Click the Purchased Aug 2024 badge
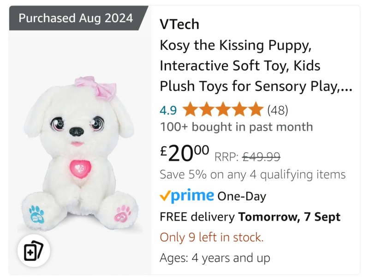Image resolution: width=369 pixels, height=277 pixels. tap(76, 18)
